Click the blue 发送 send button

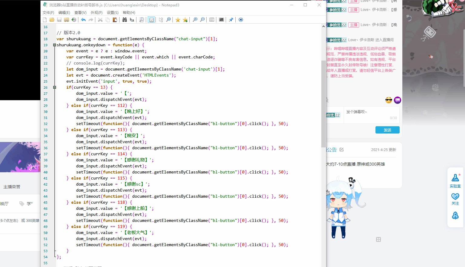click(x=387, y=130)
